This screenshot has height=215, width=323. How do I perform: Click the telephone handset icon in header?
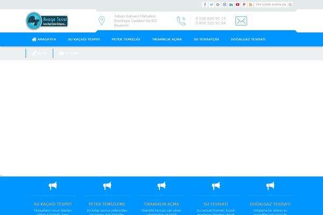coord(181,21)
